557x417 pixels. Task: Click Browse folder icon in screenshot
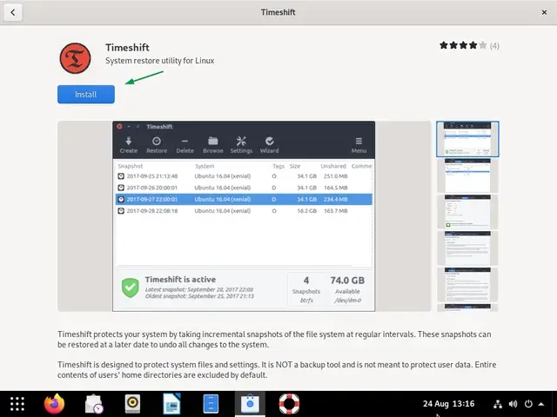213,145
